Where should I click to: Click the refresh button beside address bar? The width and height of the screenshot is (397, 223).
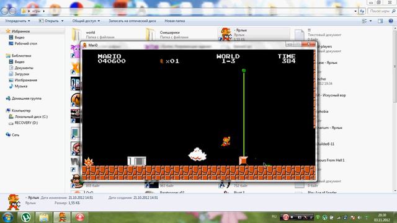(x=362, y=11)
